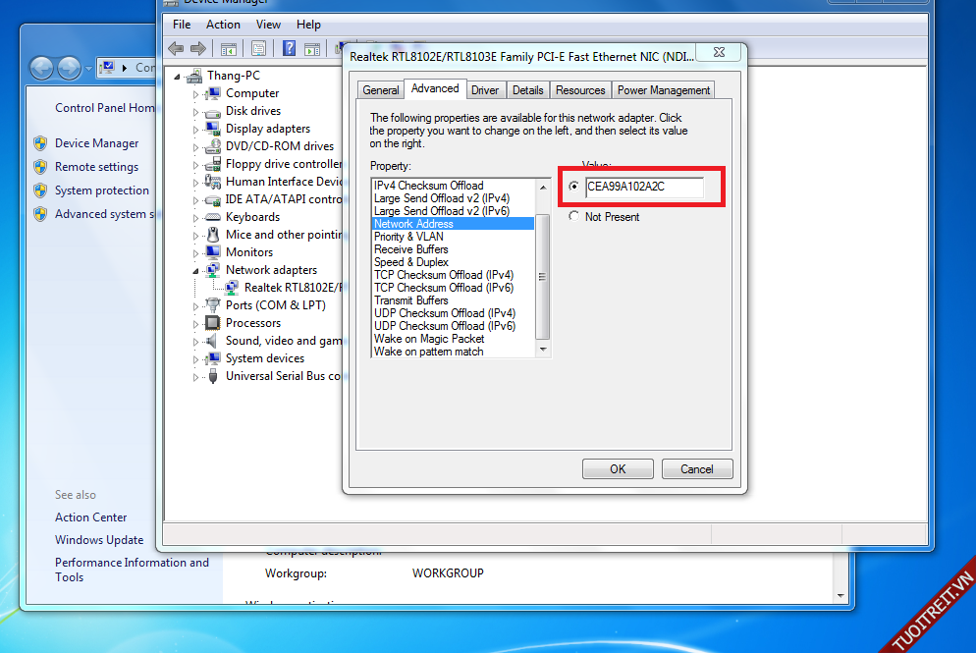Select the Human Interface Devices icon

213,182
